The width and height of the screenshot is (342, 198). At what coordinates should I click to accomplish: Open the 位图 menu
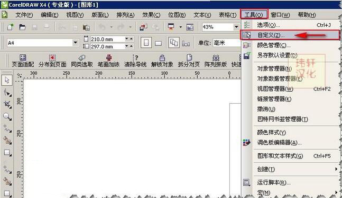pyautogui.click(x=177, y=15)
